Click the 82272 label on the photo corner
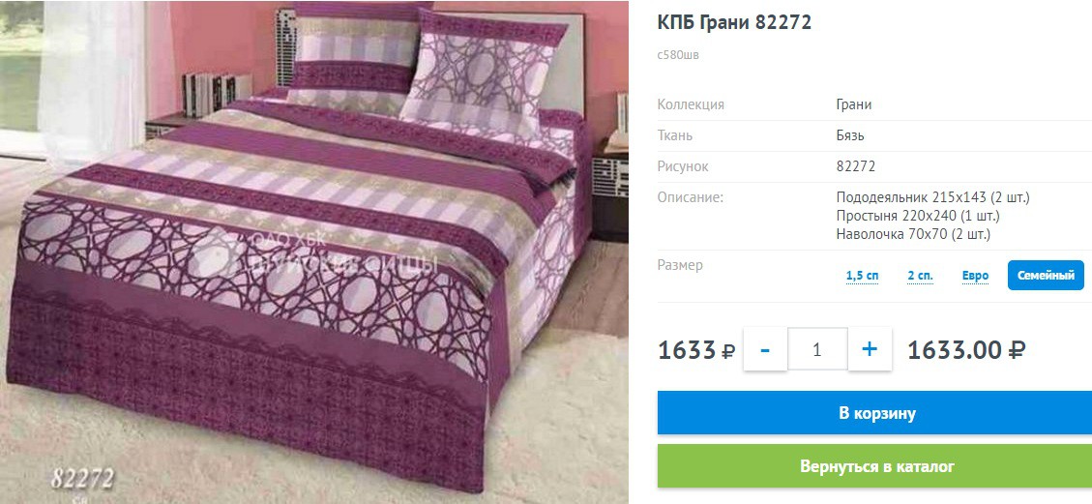The width and height of the screenshot is (1092, 504). tap(81, 479)
